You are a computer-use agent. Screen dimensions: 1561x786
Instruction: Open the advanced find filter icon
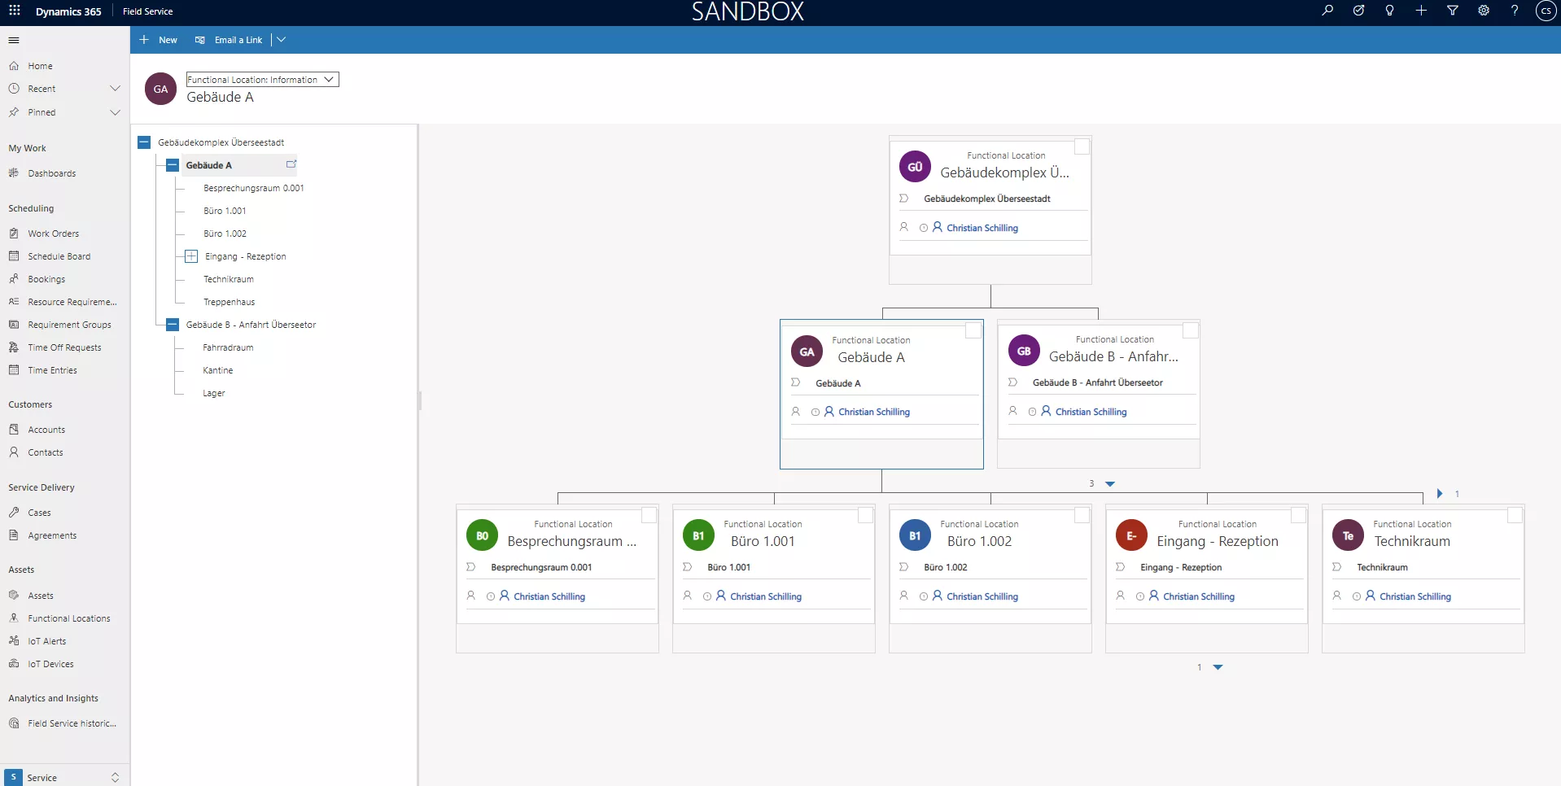pyautogui.click(x=1452, y=11)
